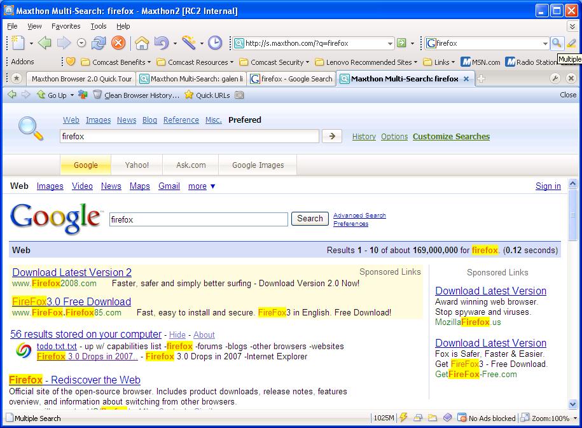Click the colorful icon next to Go Up

point(83,95)
